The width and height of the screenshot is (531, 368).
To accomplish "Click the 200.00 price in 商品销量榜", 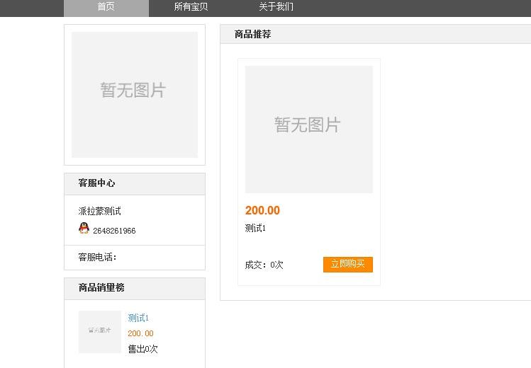I will click(140, 333).
